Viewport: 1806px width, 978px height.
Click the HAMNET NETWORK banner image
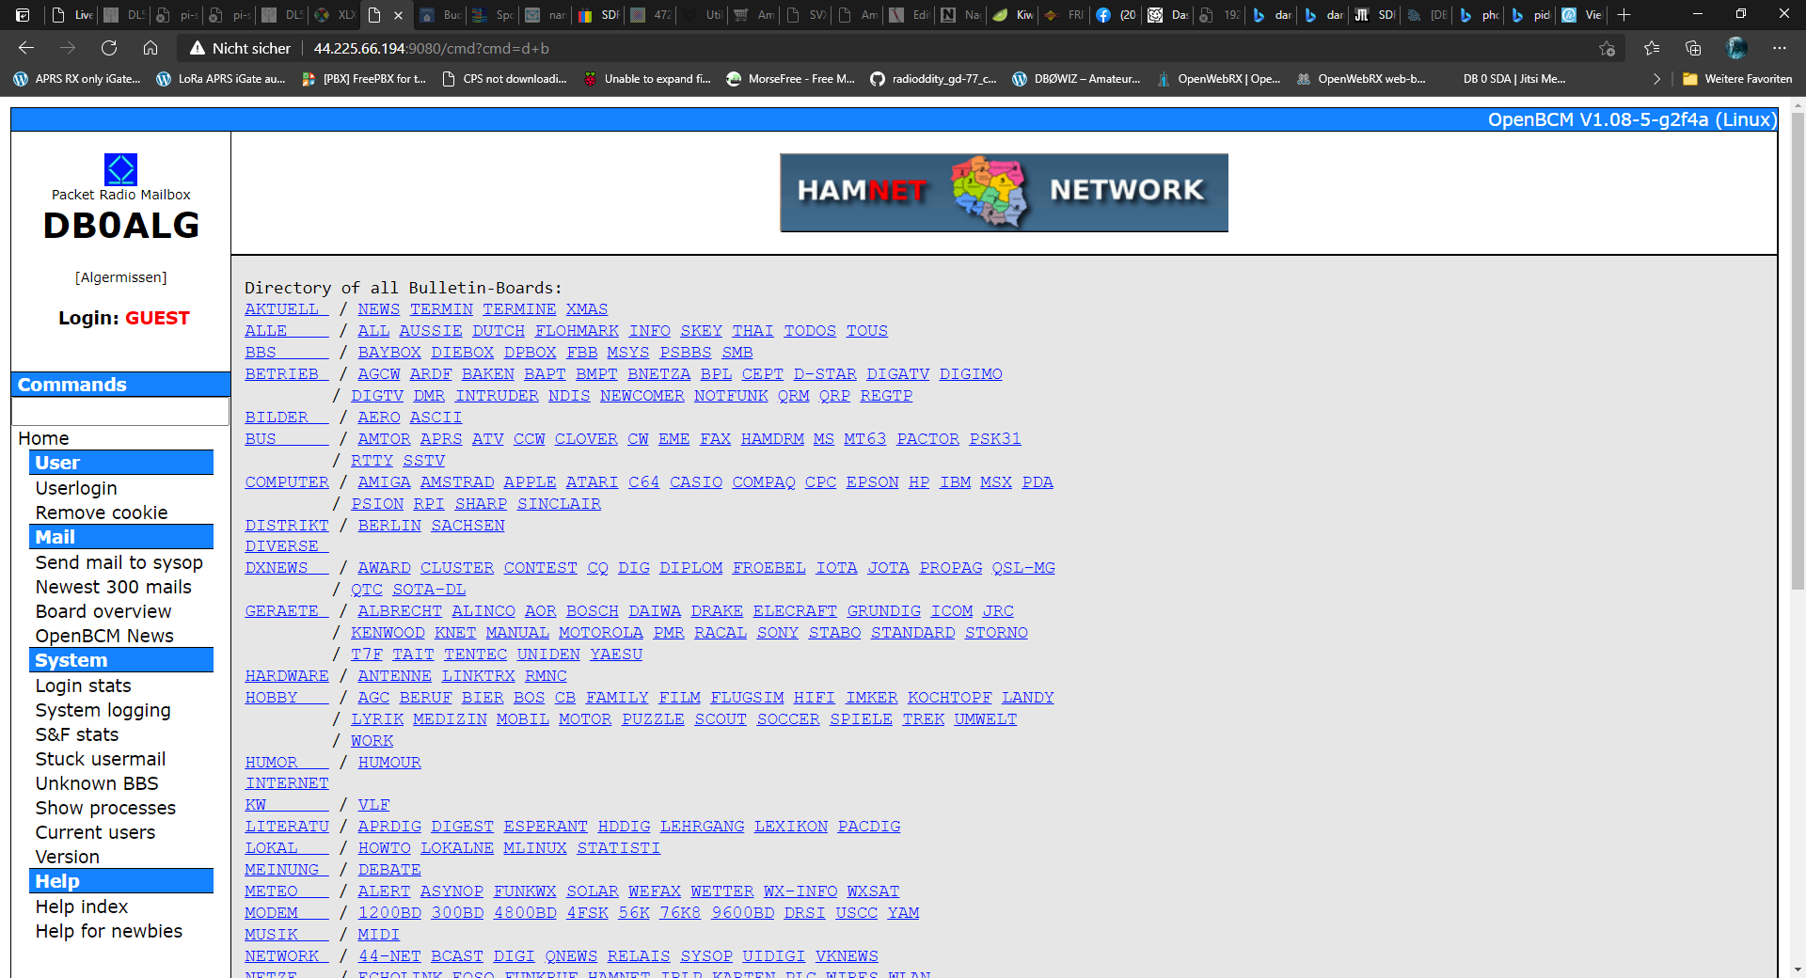1004,193
